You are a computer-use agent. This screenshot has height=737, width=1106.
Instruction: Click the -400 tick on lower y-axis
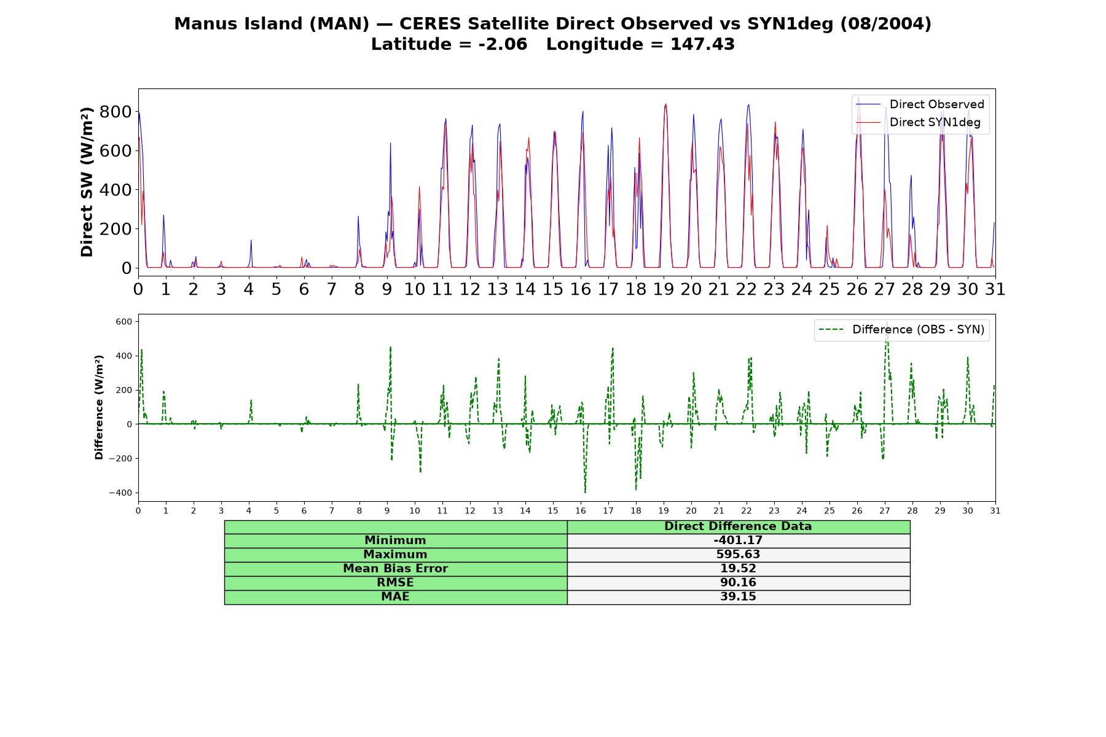click(121, 493)
